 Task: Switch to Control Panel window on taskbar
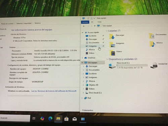click(83, 119)
